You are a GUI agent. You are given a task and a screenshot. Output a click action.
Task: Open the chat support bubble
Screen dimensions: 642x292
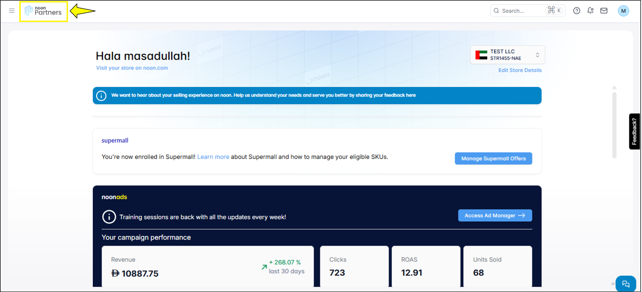626,284
